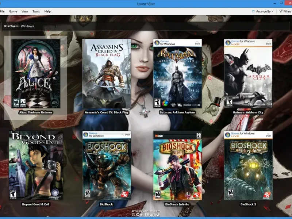Click the 'BioShock Infinite' title label
This screenshot has width=292, height=219.
pyautogui.click(x=177, y=204)
